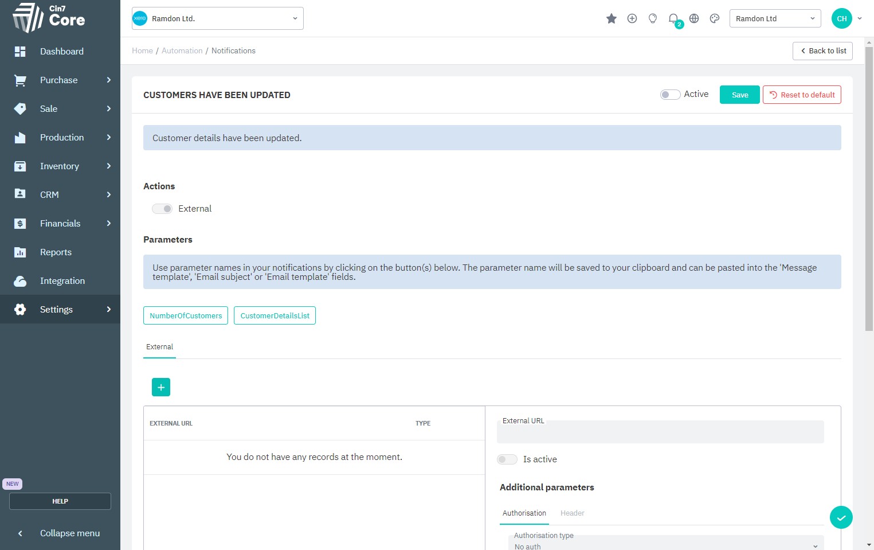This screenshot has height=550, width=874.
Task: Click the plus circle quick-add icon
Action: click(x=632, y=19)
